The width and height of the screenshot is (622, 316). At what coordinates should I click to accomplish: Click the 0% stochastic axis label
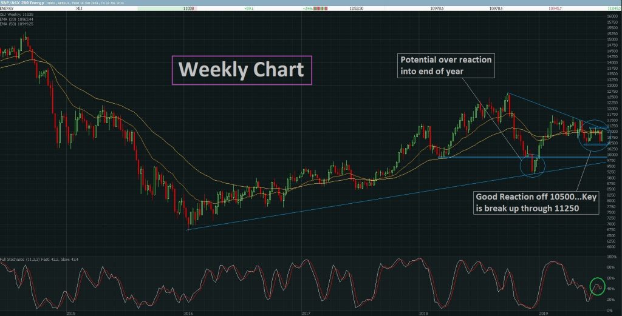click(x=611, y=311)
